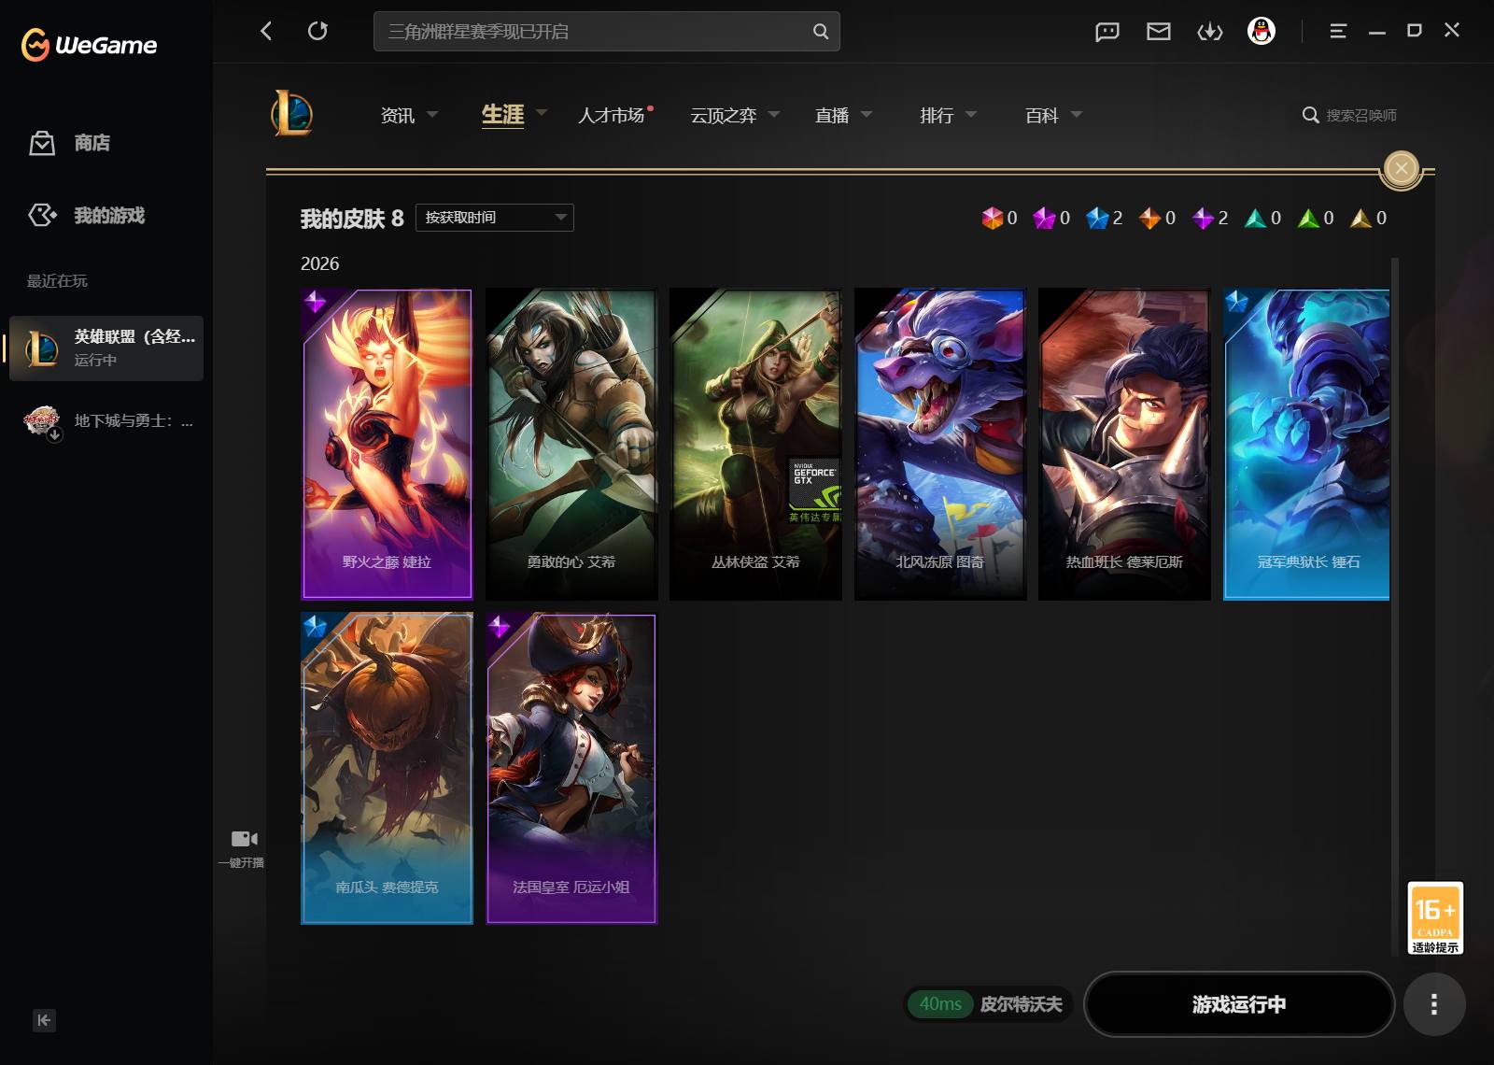Click the magenta gem rarity icon
This screenshot has width=1494, height=1065.
pyautogui.click(x=1044, y=219)
